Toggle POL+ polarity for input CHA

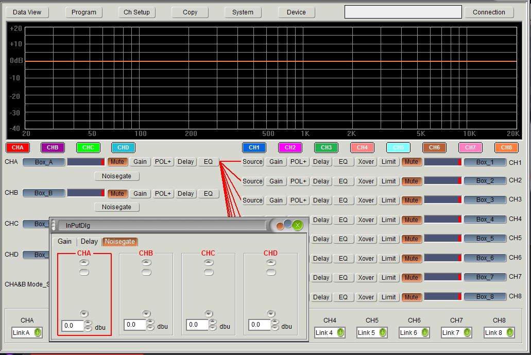coord(163,162)
